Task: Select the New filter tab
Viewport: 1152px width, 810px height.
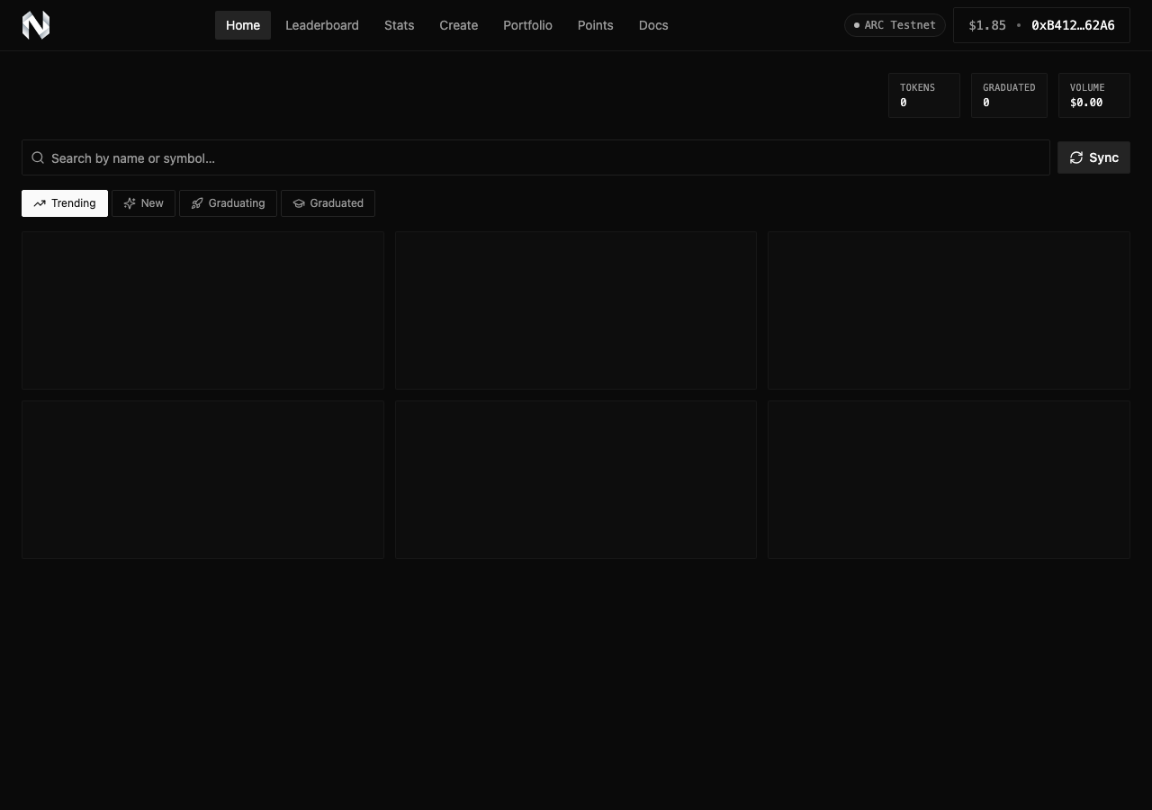Action: pos(143,203)
